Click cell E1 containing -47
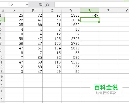This screenshot has width=129, height=103. tap(89, 15)
